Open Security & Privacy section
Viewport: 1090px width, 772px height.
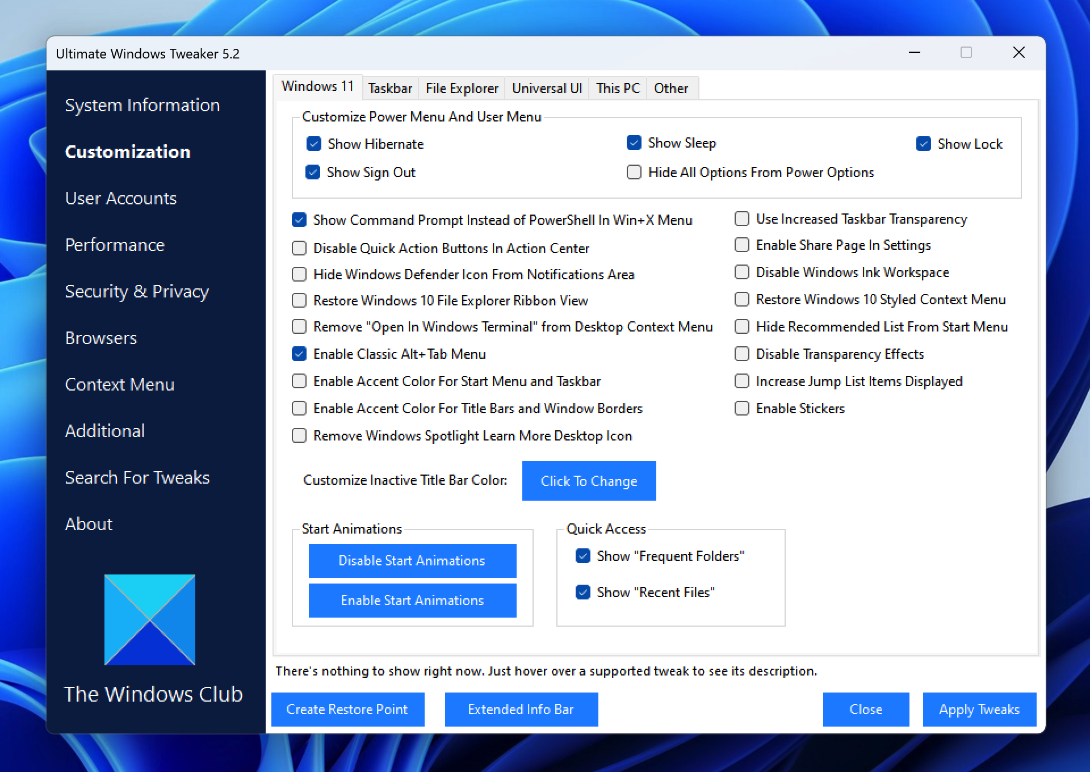pyautogui.click(x=137, y=291)
